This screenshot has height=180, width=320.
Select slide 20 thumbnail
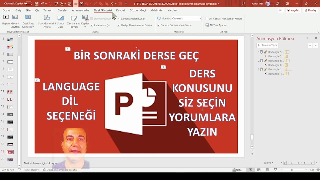coord(10,159)
